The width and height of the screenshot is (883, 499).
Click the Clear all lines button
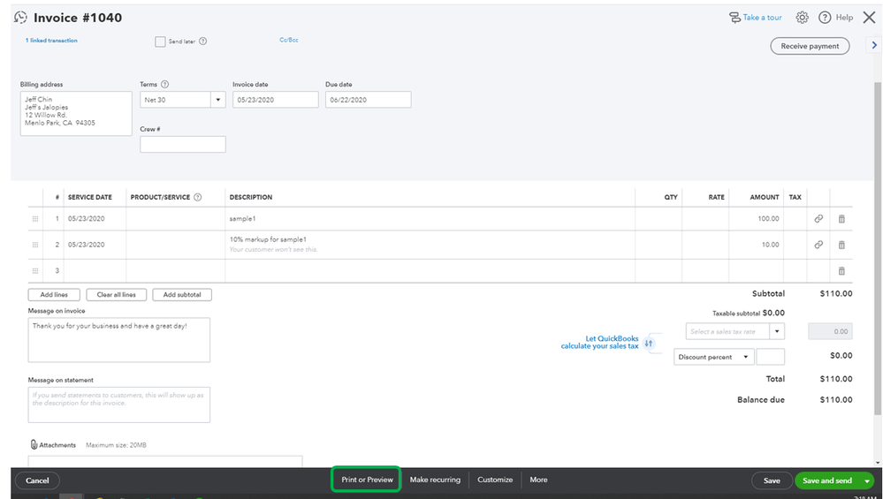tap(116, 295)
